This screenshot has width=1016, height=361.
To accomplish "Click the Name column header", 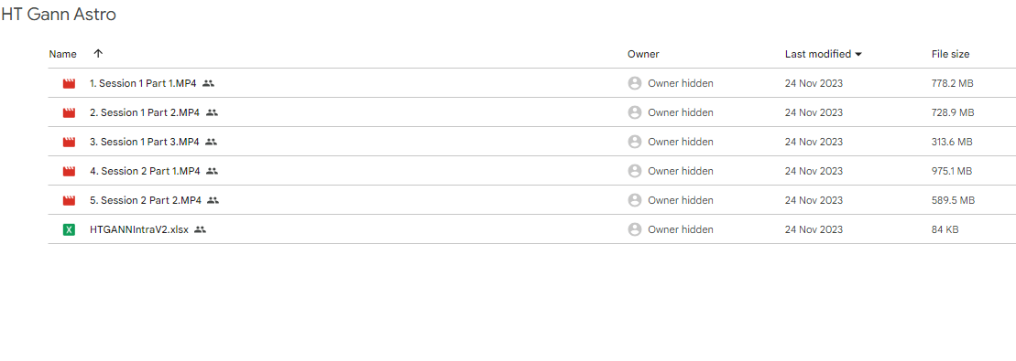I will (63, 54).
